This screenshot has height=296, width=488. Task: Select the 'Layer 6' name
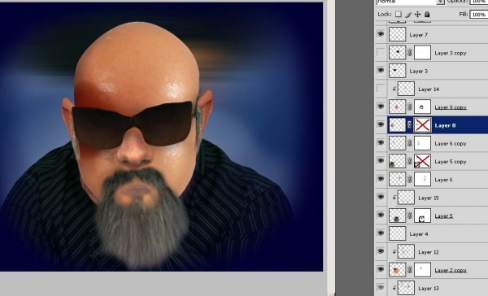tap(443, 180)
